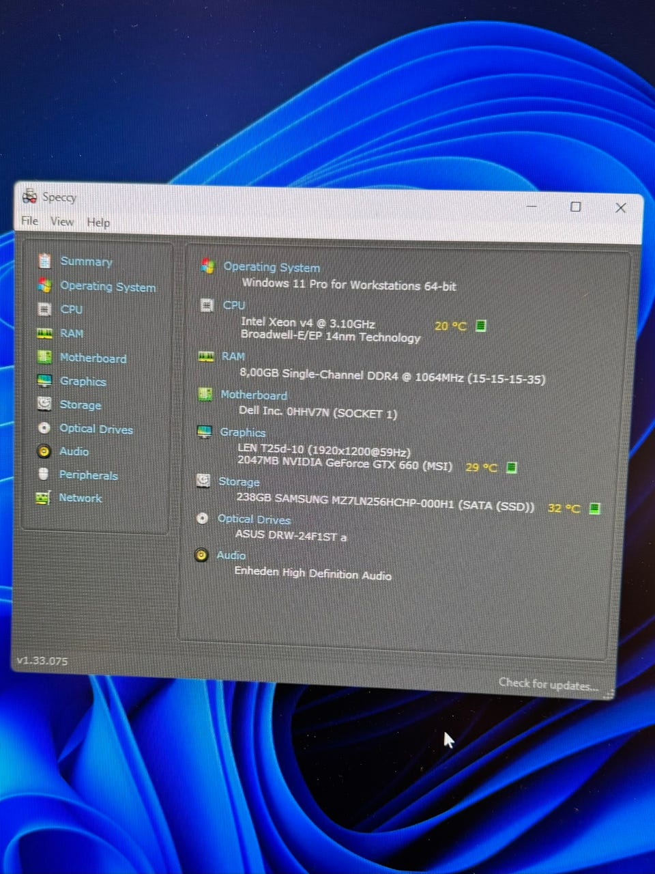
Task: Select Summary in the sidebar
Action: (x=86, y=262)
